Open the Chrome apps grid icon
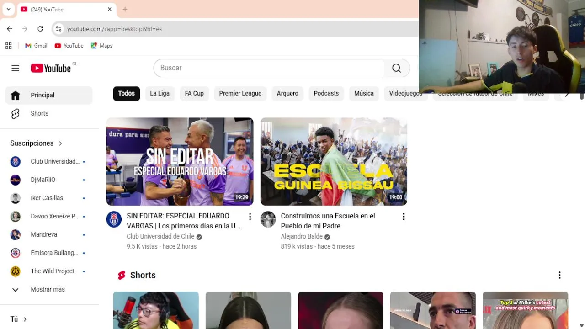This screenshot has width=585, height=329. 8,46
